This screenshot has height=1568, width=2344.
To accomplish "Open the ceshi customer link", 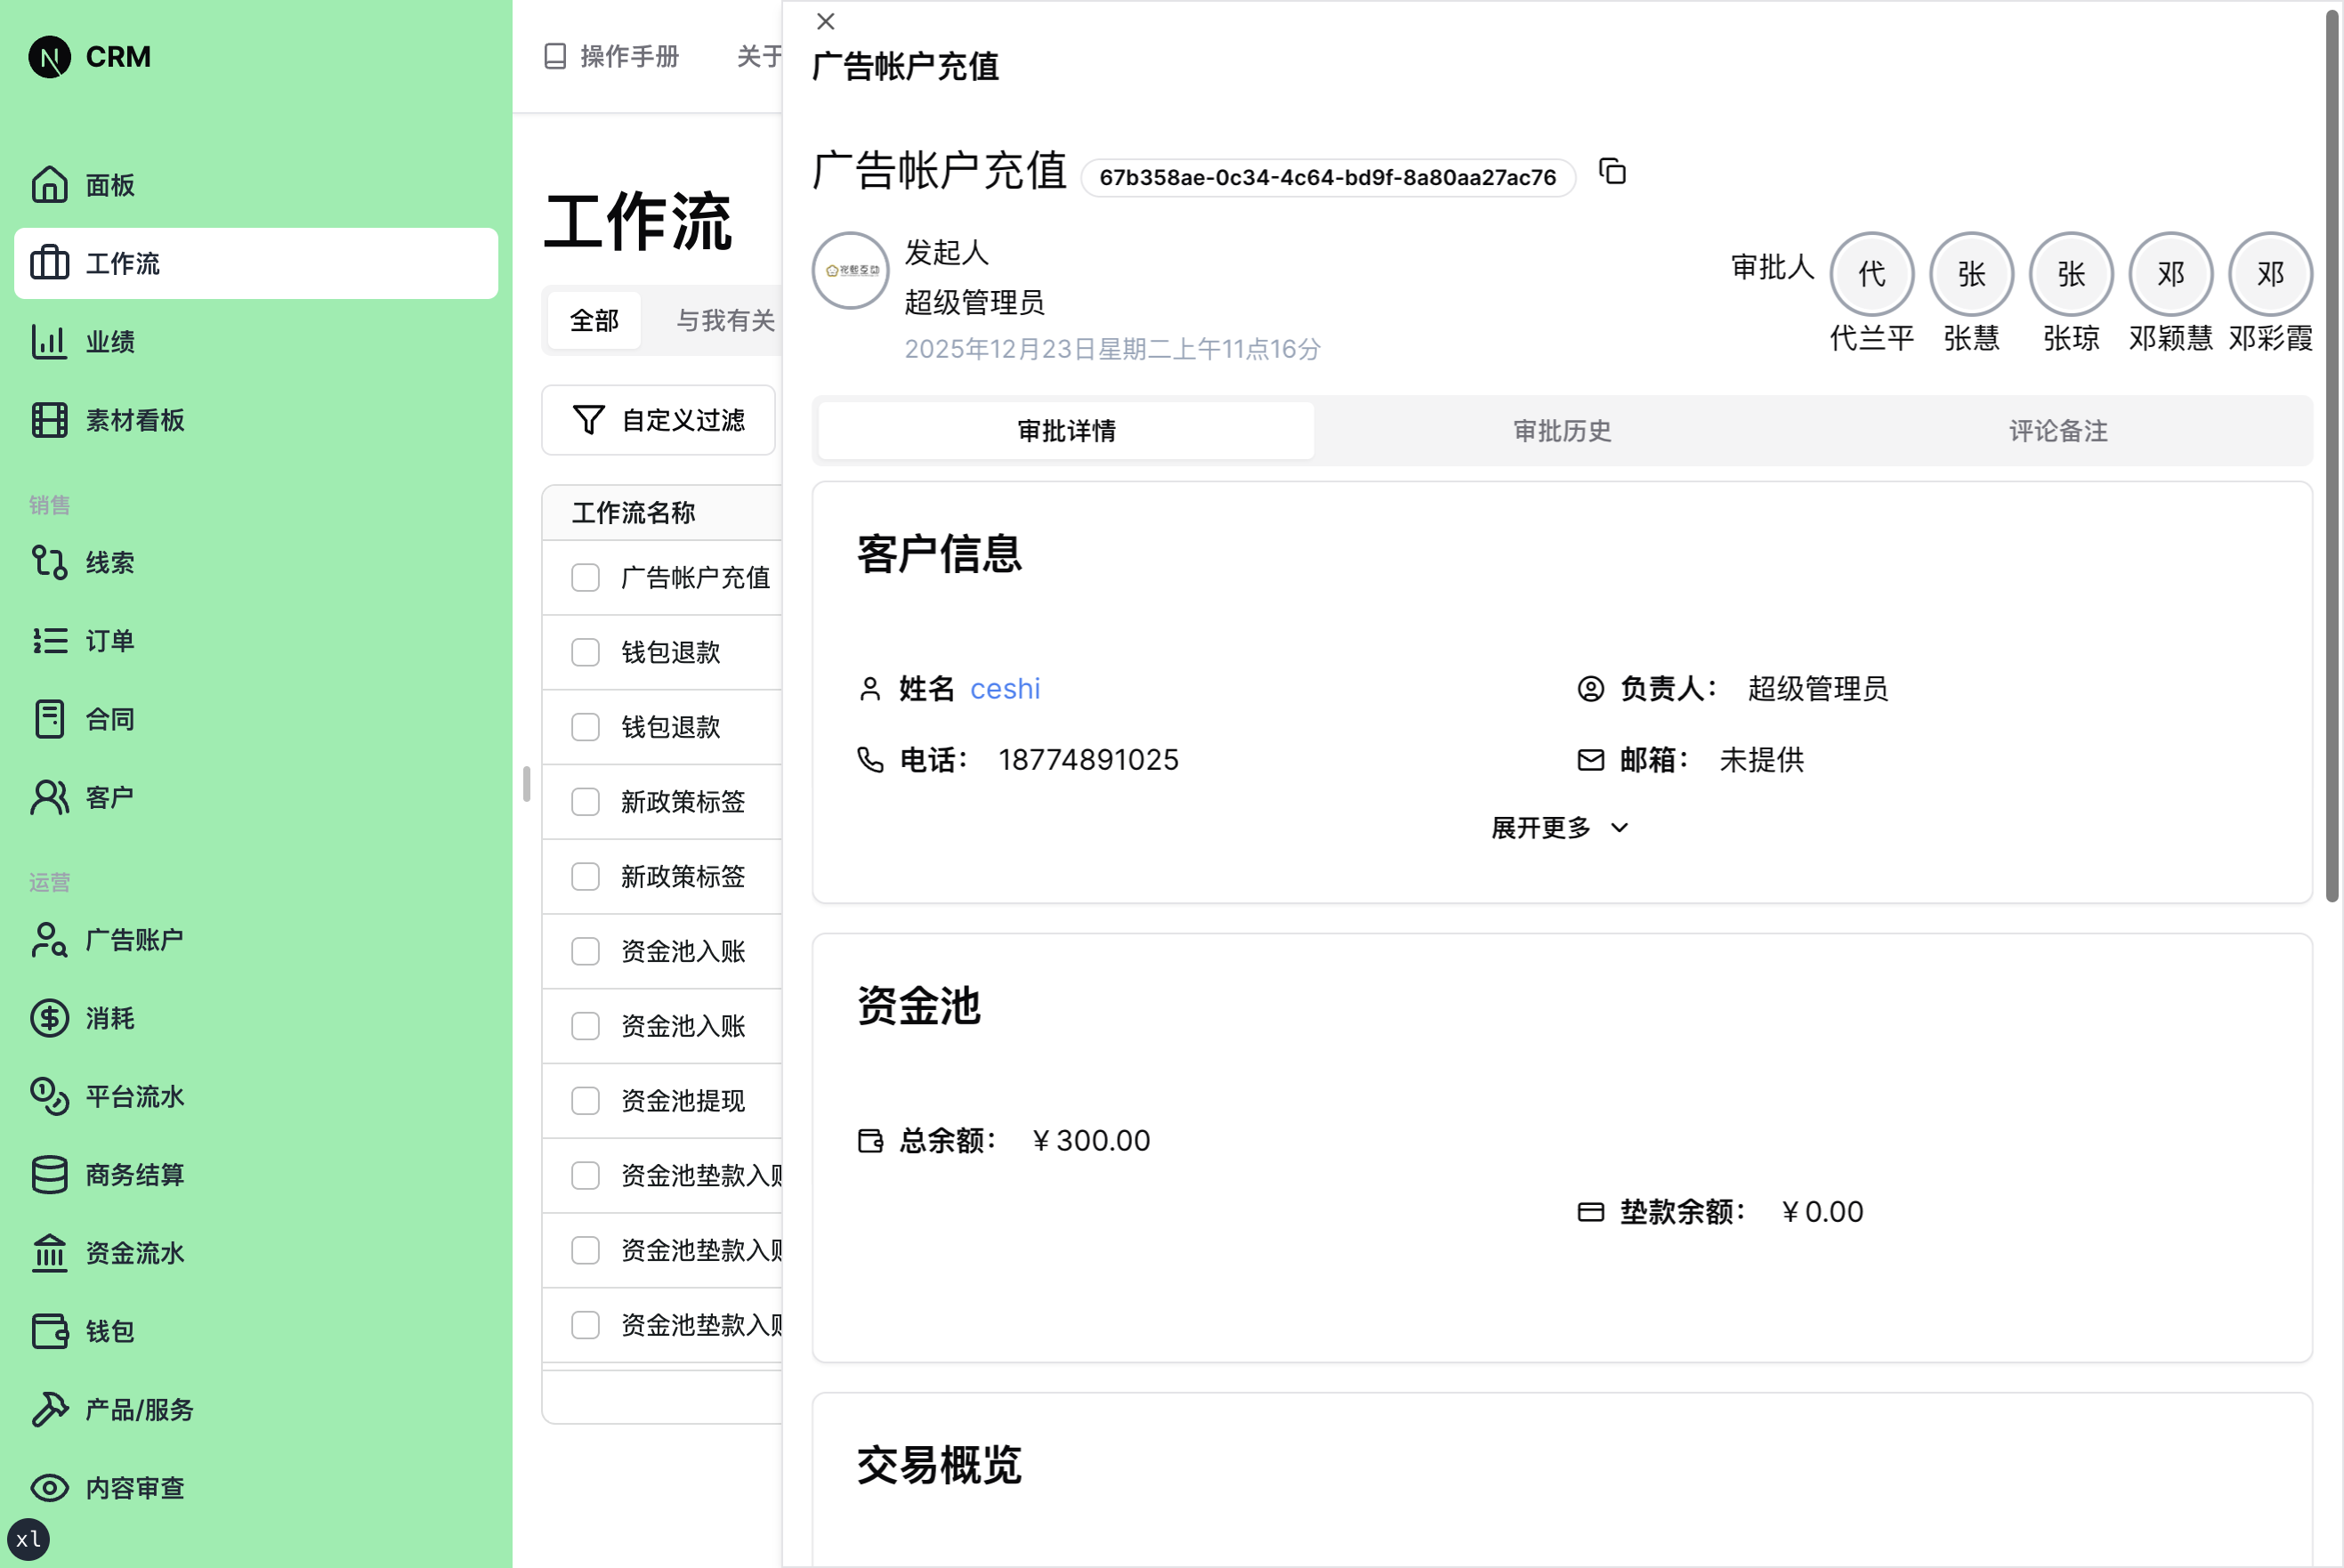I will pos(1004,688).
